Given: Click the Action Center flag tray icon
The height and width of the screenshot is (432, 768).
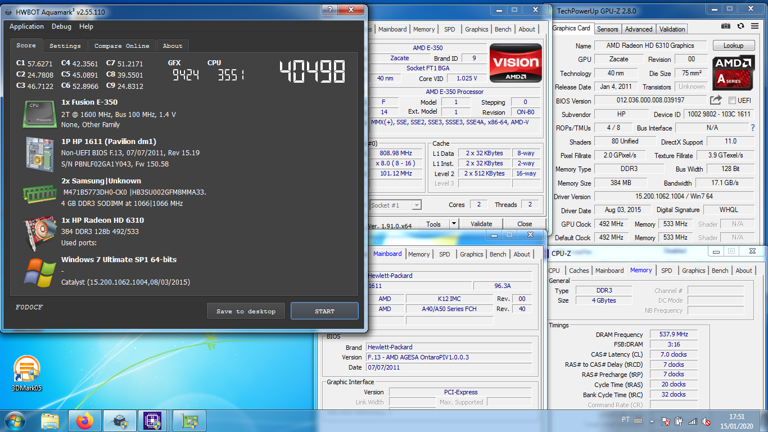Looking at the screenshot, I should [x=666, y=421].
